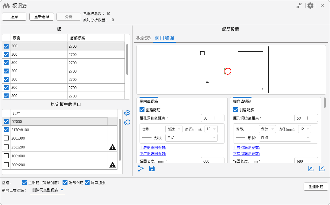The height and width of the screenshot is (205, 330).
Task: Increase 纵向直钢筋 edge distance with plus
Action: 214,118
